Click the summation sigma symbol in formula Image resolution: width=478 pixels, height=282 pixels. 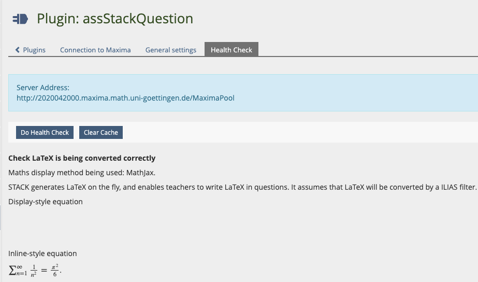click(x=12, y=270)
